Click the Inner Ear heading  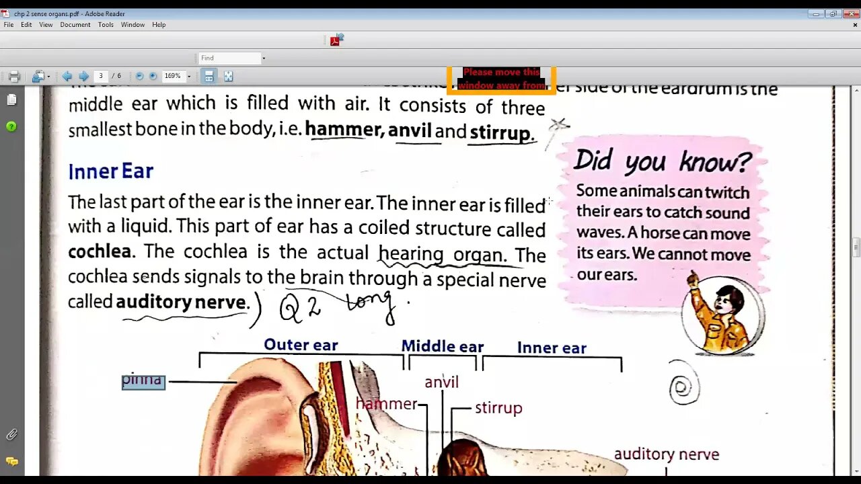click(111, 171)
